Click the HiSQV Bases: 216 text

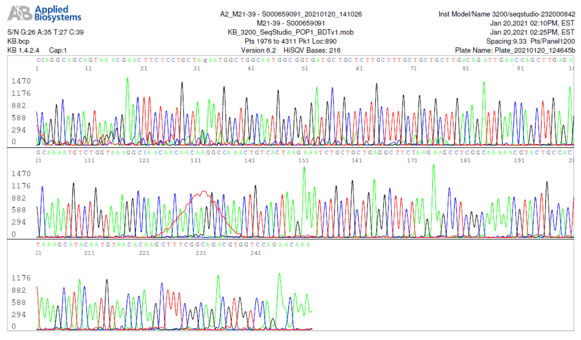[312, 50]
